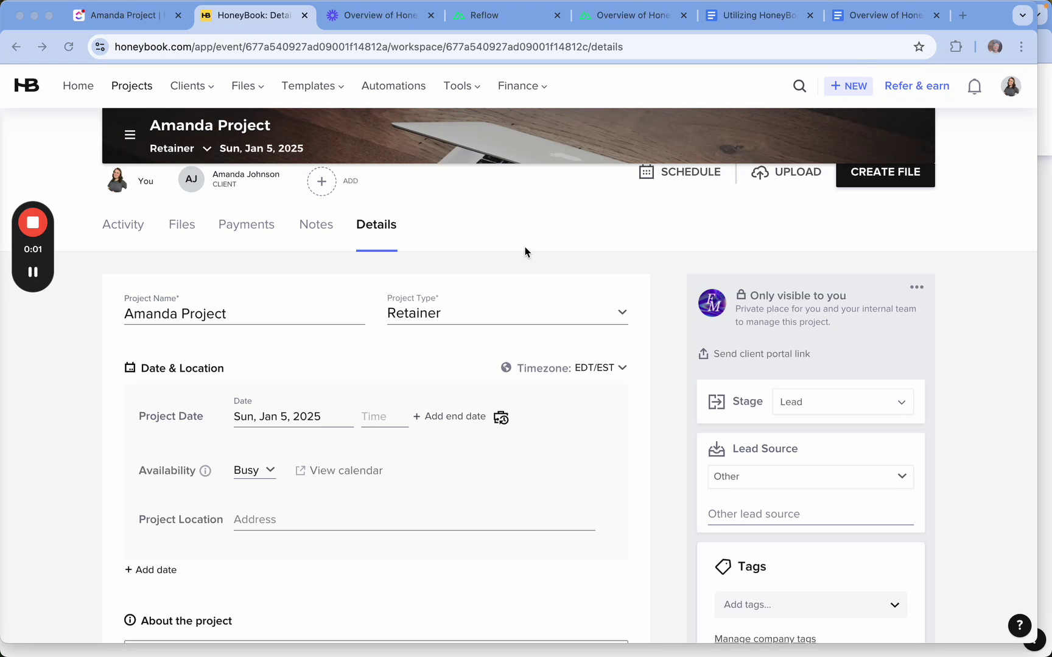Click the CREATE FILE button
Viewport: 1052px width, 657px height.
click(885, 172)
